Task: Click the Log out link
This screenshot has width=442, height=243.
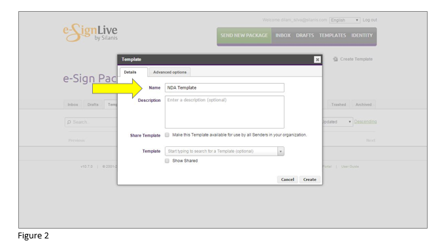Action: point(369,20)
